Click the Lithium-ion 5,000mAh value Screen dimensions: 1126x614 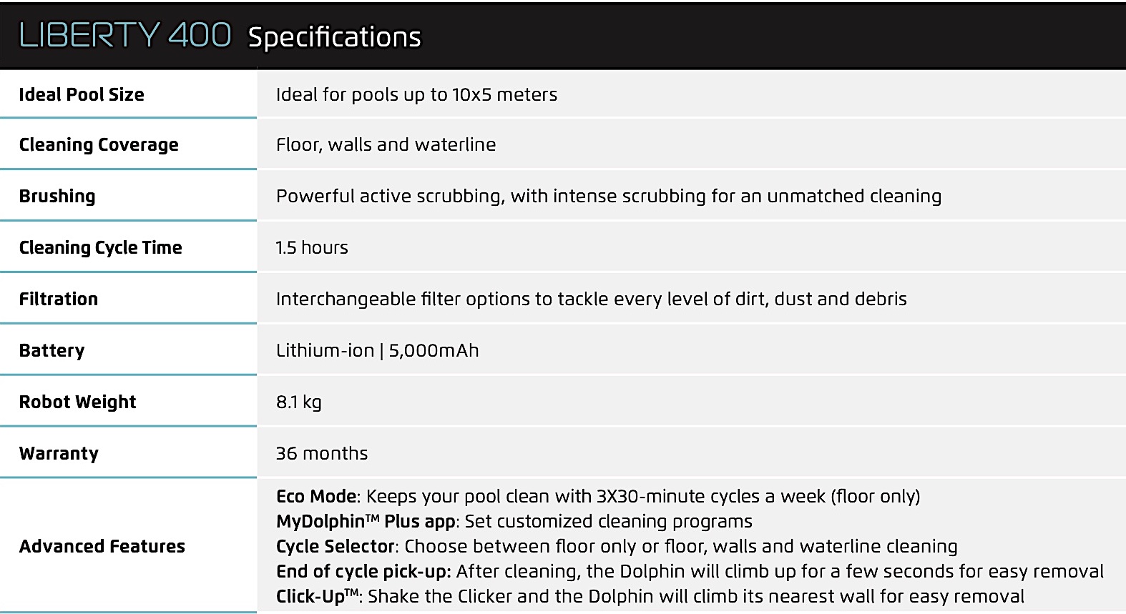(377, 350)
